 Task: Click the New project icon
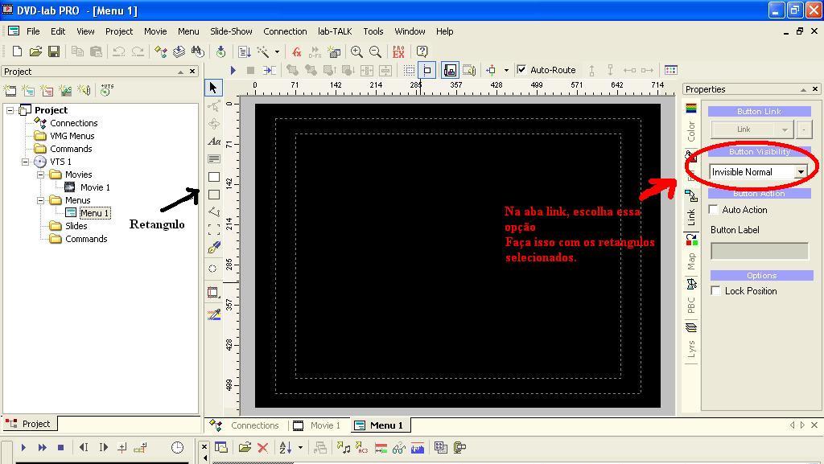pyautogui.click(x=17, y=51)
